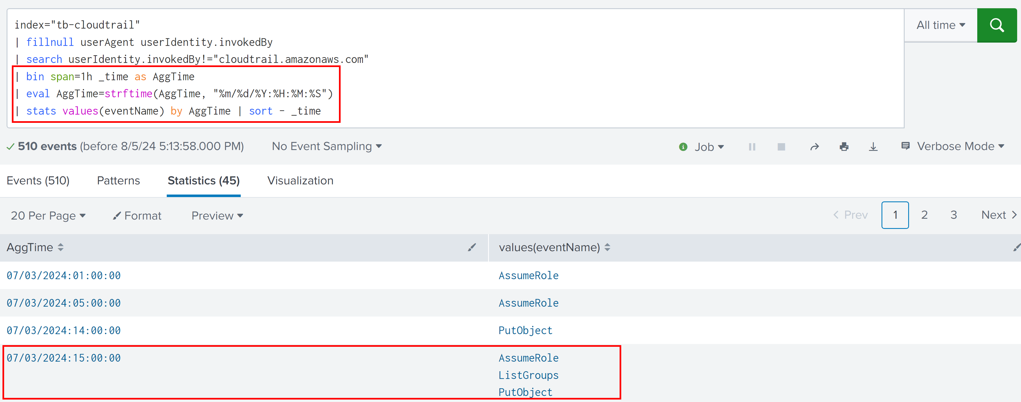Change Verbose Mode search mode
The height and width of the screenshot is (402, 1021).
(955, 146)
